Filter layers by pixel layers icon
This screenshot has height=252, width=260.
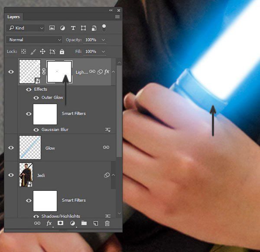(52, 28)
